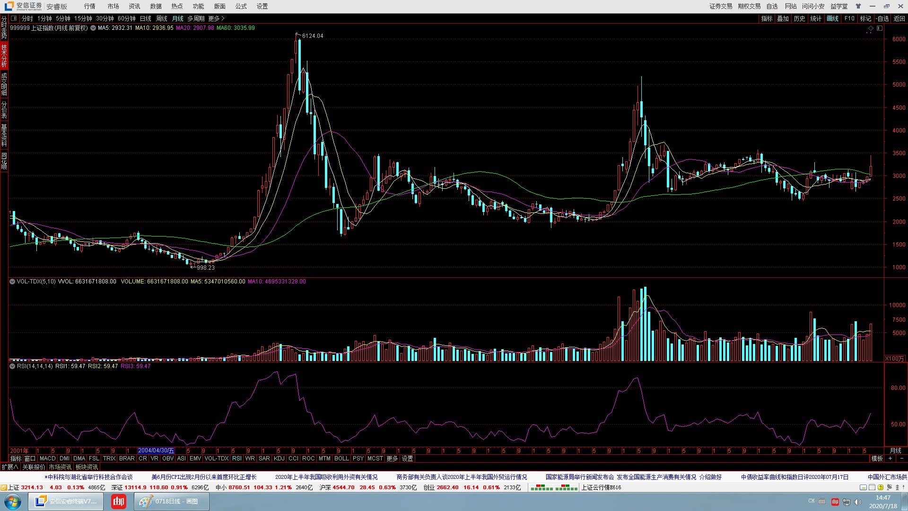
Task: Open the 资讯 menu
Action: 134,6
